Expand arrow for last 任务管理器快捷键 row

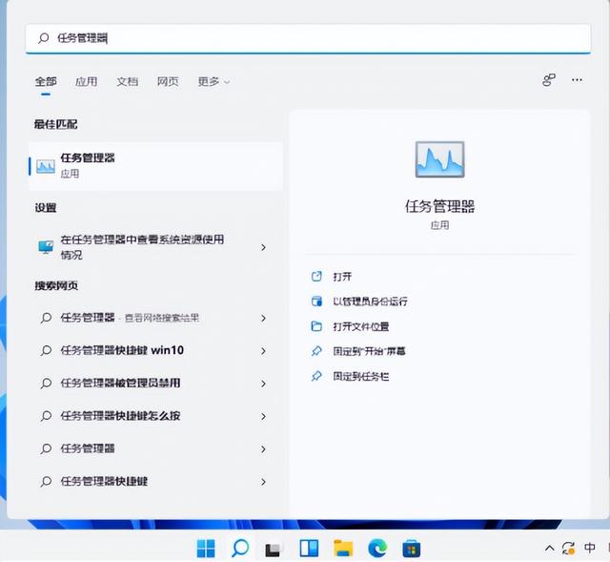click(263, 482)
